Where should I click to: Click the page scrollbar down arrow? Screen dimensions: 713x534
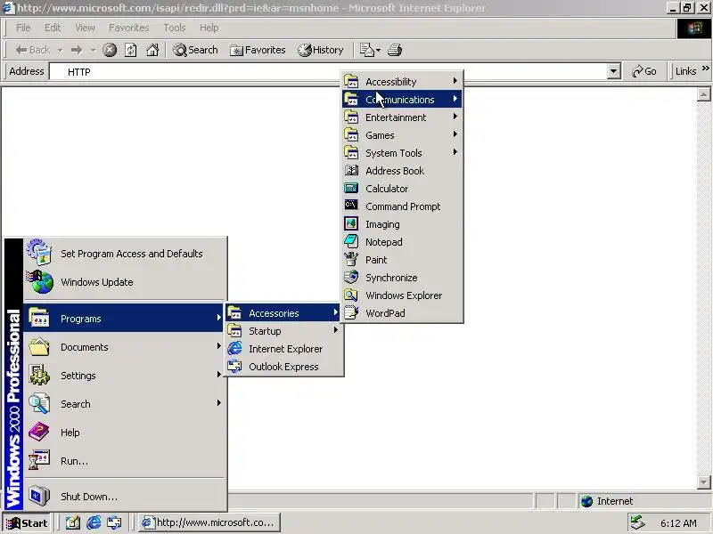point(703,482)
